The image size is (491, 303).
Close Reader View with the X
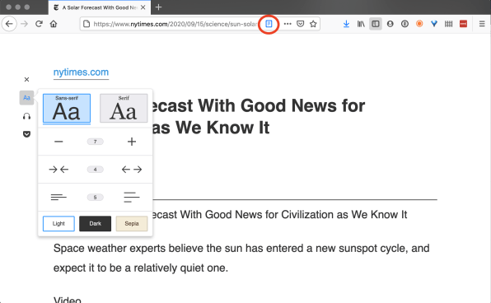point(26,80)
